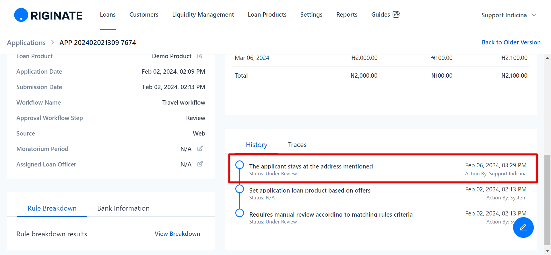Click the Total ₦2,100.00 amount
Screen dimensions: 551x255
[514, 76]
